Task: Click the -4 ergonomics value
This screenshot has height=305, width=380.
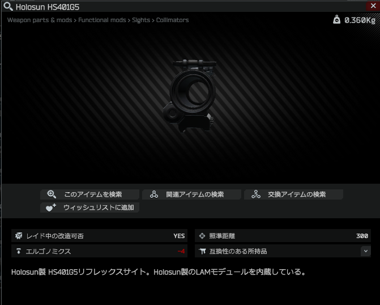Action: (181, 251)
